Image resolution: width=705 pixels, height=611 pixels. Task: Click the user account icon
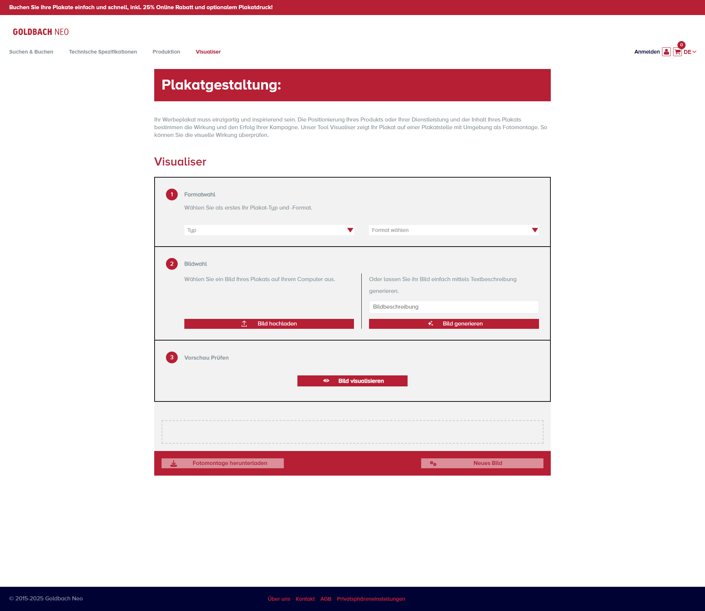(666, 52)
